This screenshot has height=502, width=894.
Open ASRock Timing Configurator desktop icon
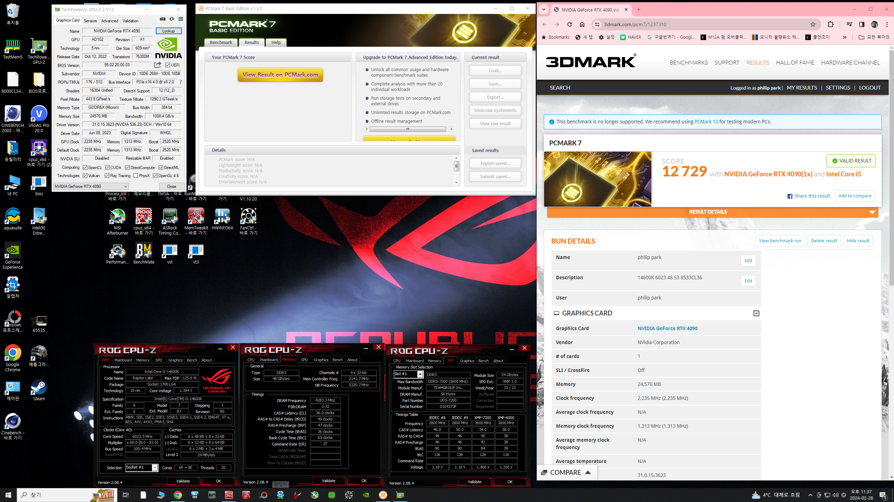[170, 222]
